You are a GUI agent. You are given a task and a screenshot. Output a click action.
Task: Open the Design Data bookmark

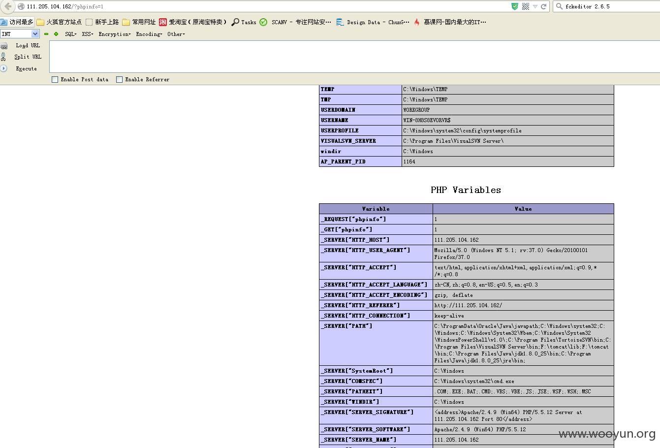(x=373, y=22)
